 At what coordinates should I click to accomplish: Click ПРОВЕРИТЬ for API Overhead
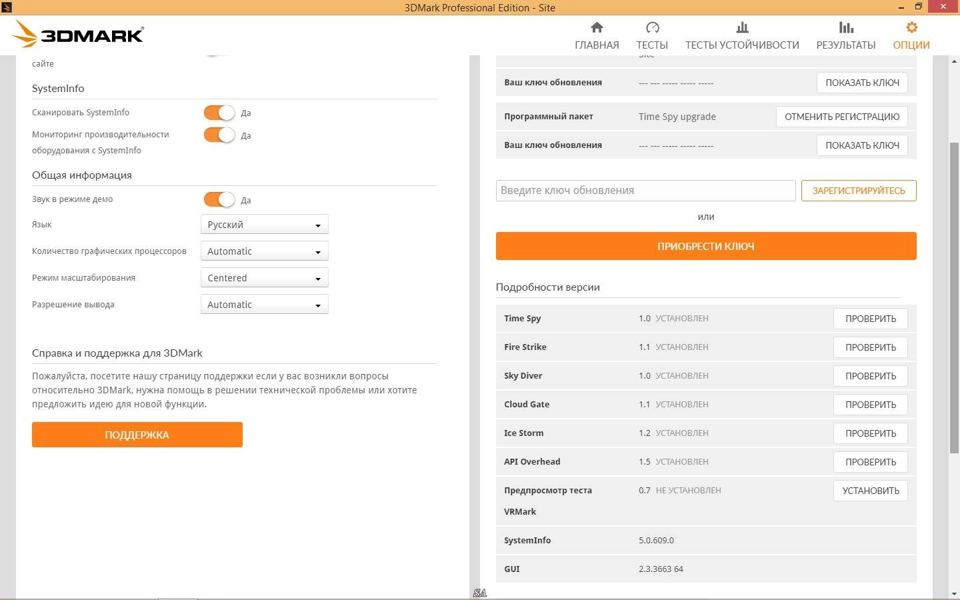click(x=871, y=462)
